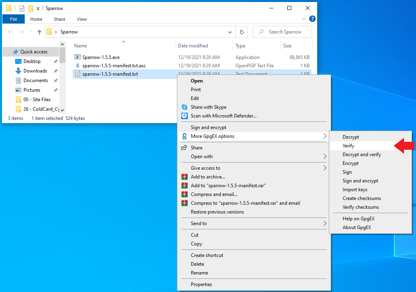Expand the Open with submenu arrow
The image size is (416, 292).
pos(325,157)
